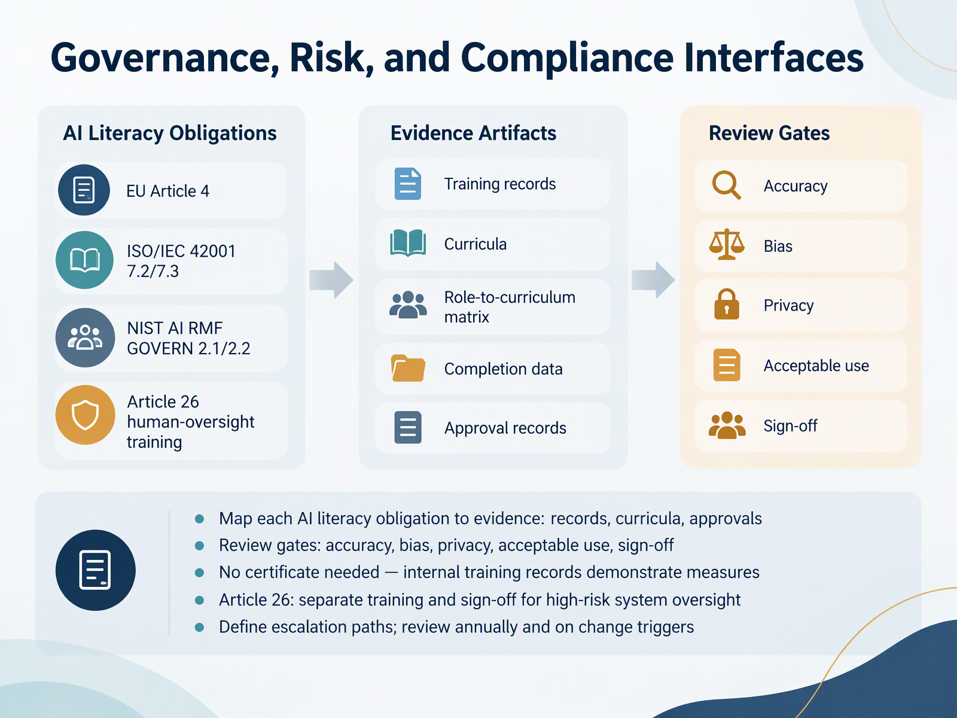Click the Role-to-curriculum matrix group icon
Image resolution: width=957 pixels, height=718 pixels.
(x=408, y=305)
